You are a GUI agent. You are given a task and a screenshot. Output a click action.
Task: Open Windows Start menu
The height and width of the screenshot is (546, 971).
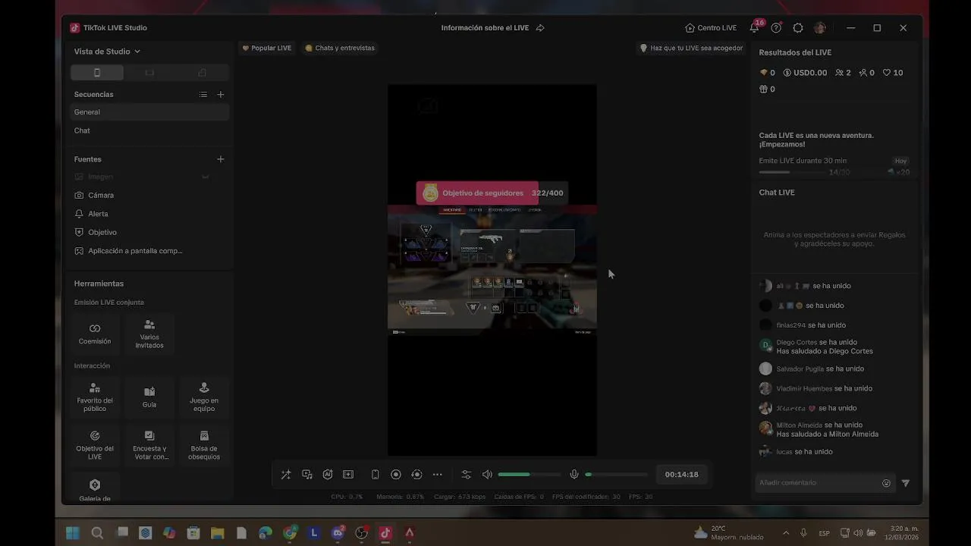[73, 533]
